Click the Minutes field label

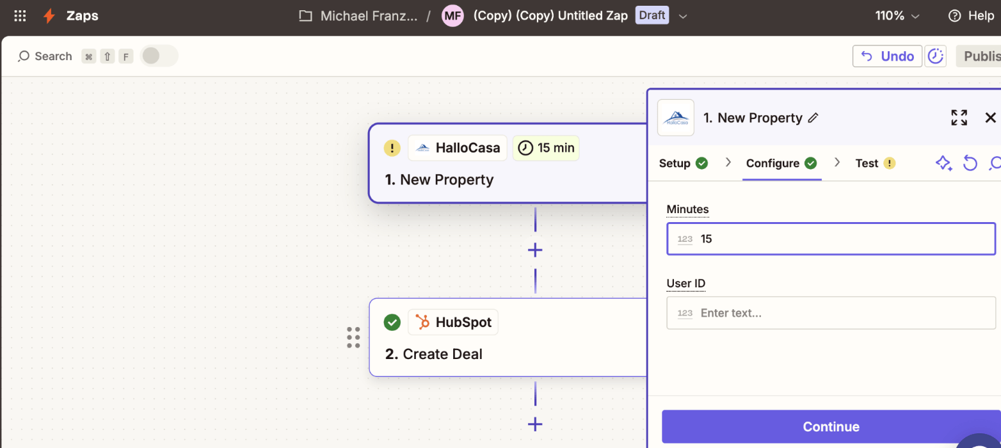(x=687, y=209)
